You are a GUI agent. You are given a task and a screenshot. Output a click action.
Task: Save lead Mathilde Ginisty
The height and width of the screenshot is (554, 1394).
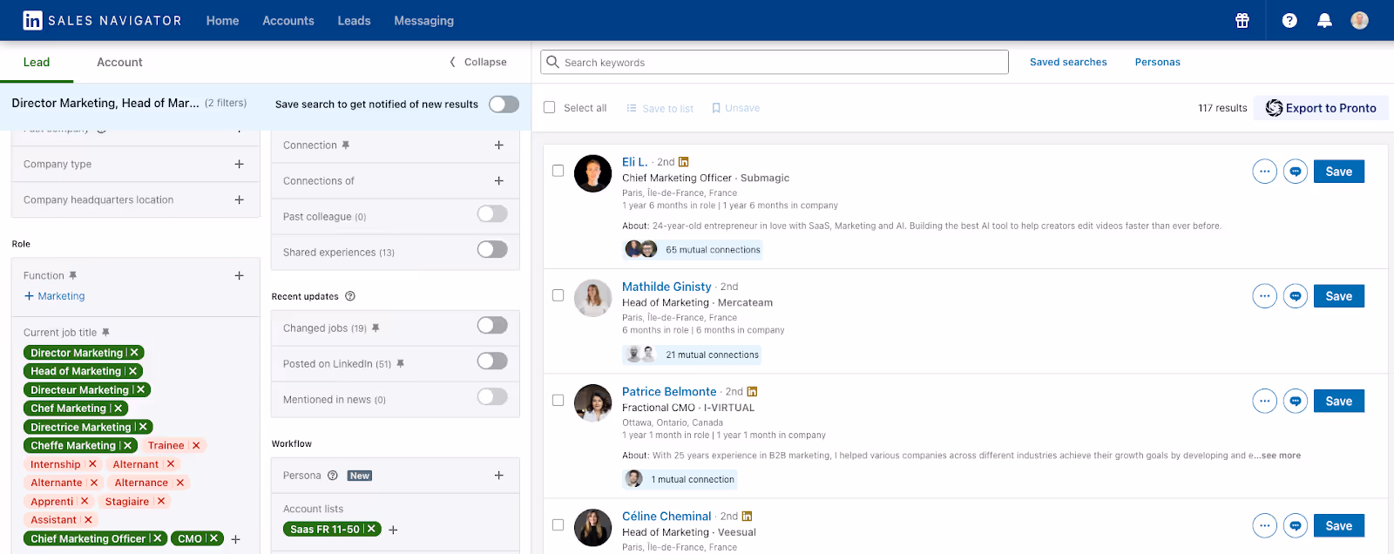click(x=1339, y=296)
